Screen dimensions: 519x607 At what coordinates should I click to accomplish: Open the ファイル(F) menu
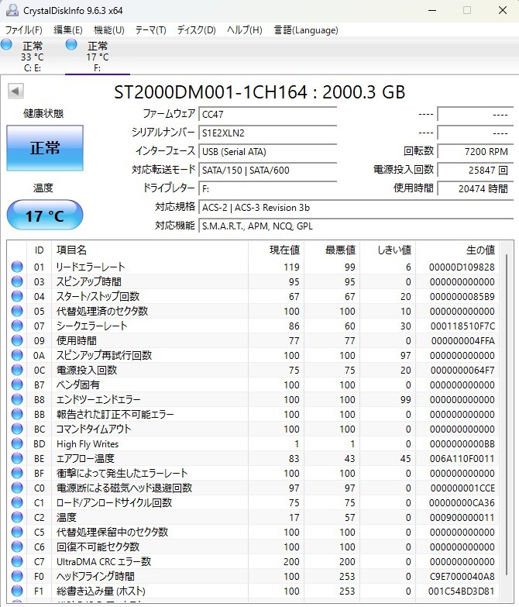(23, 29)
